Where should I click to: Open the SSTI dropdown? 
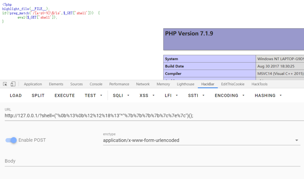[196, 96]
